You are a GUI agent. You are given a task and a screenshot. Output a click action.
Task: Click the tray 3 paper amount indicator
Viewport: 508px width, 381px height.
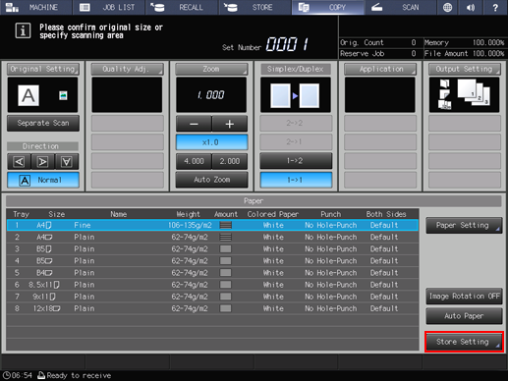point(226,249)
